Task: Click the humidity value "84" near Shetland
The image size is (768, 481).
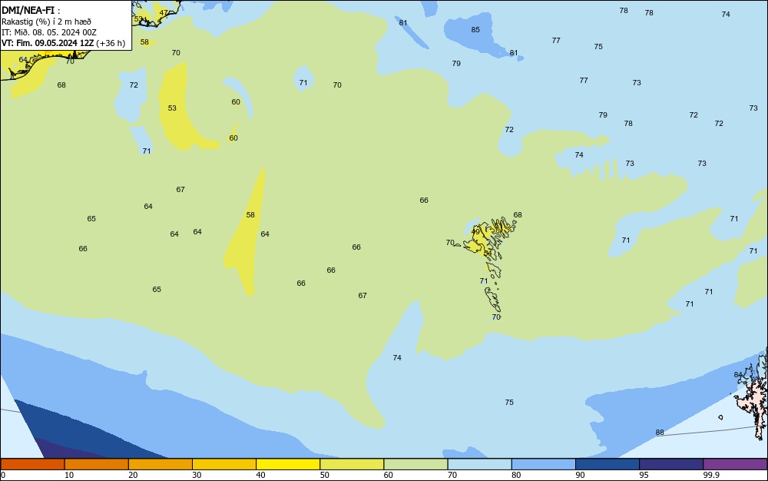Action: [x=738, y=375]
